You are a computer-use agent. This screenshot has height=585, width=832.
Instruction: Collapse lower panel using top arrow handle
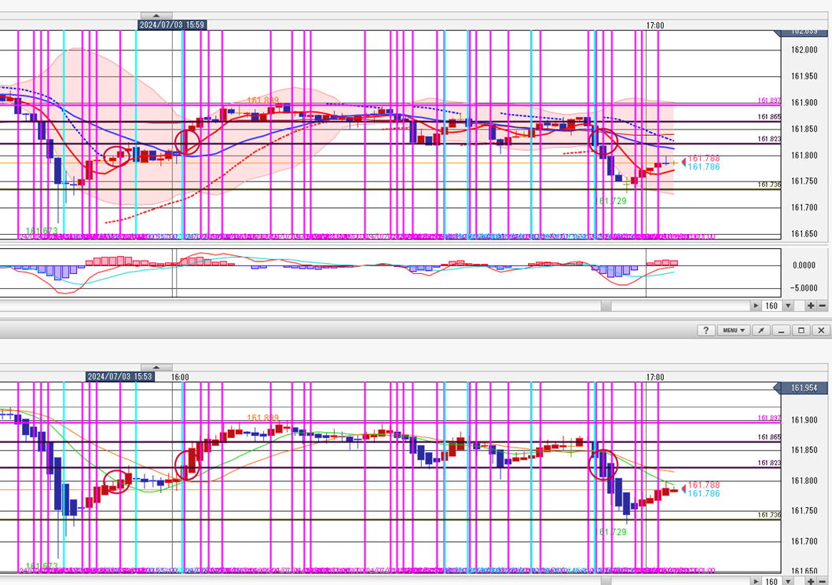(x=156, y=367)
